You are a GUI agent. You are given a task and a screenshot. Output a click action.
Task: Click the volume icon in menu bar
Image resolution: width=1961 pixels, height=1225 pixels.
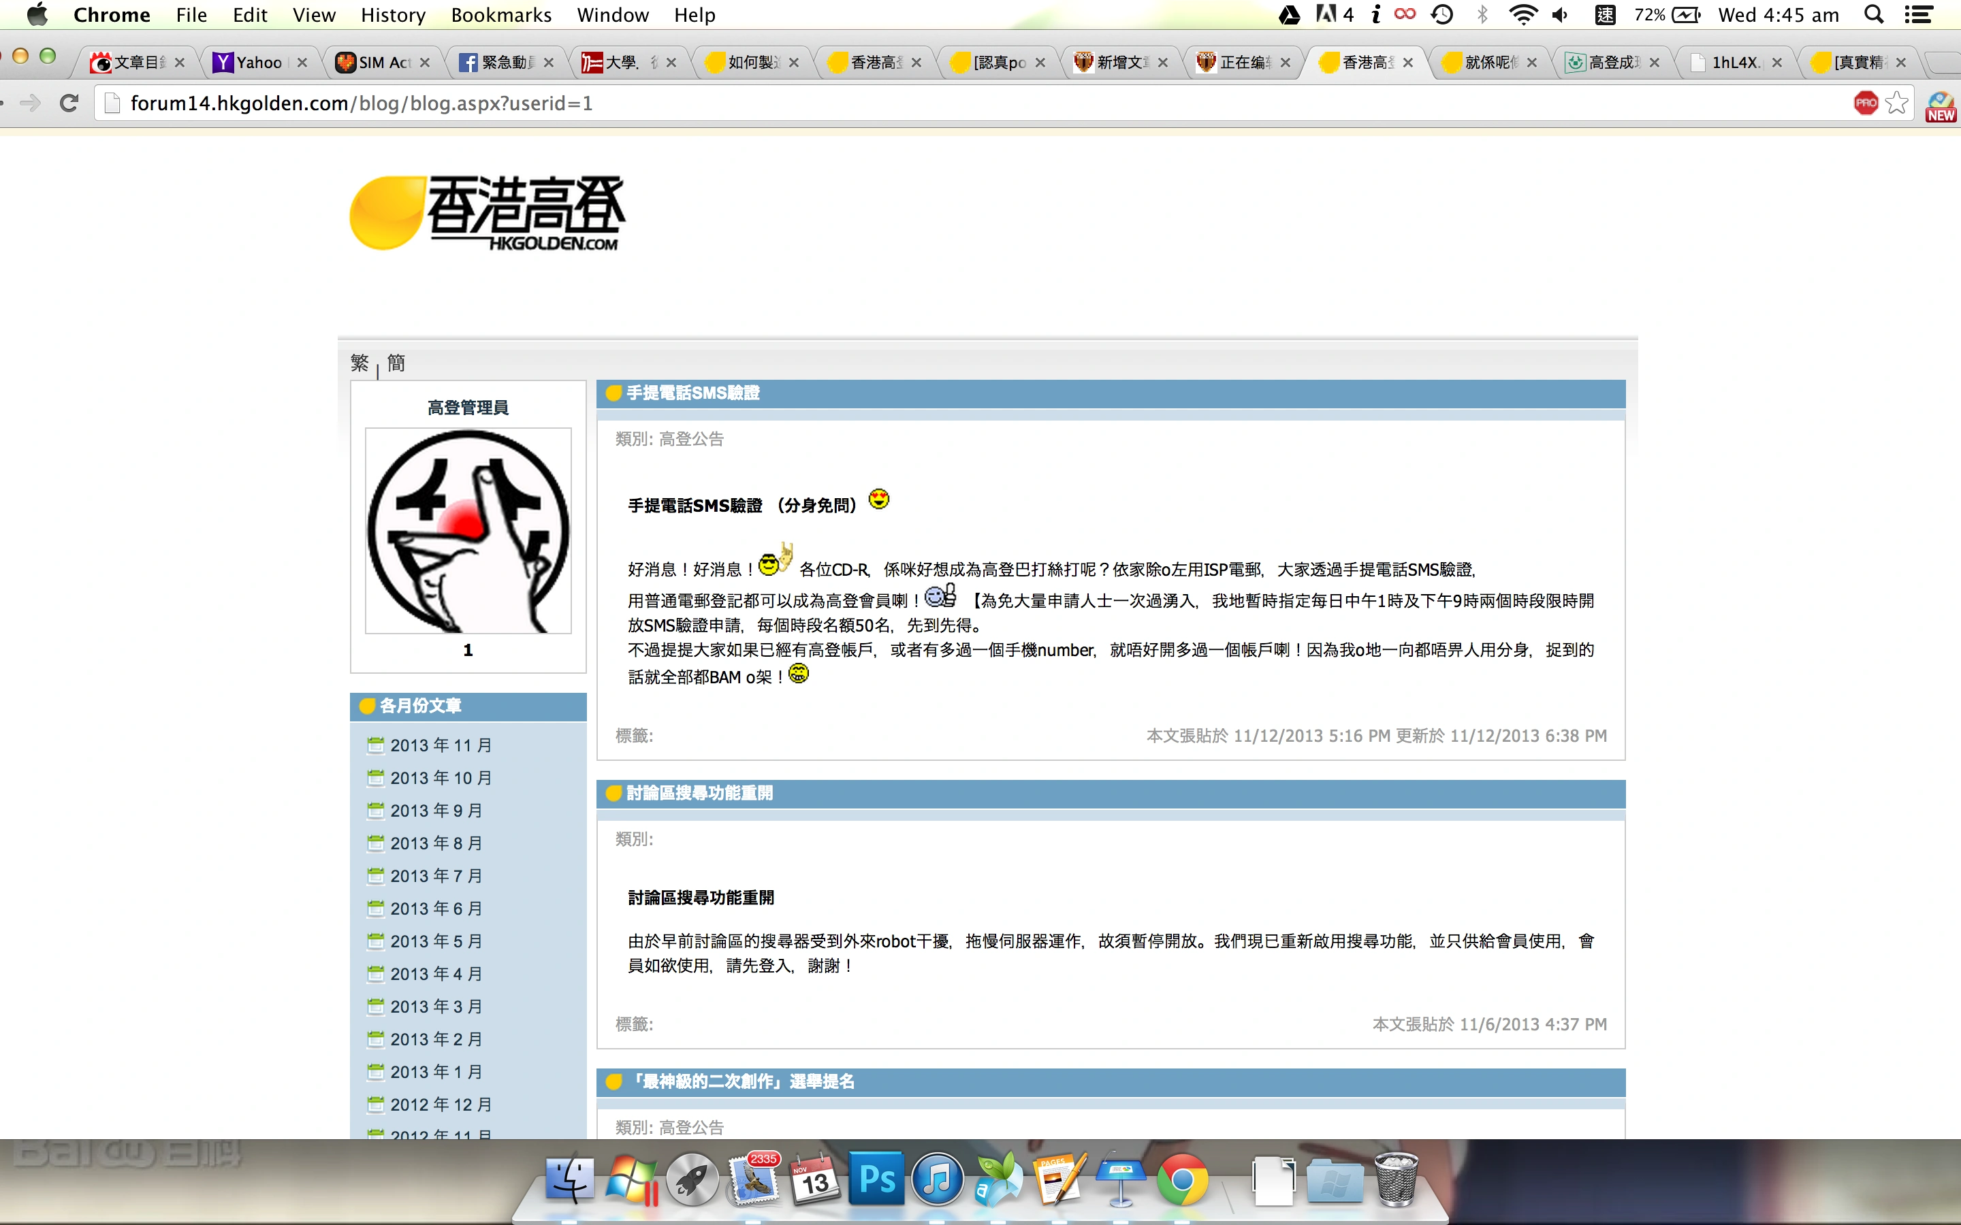point(1560,14)
